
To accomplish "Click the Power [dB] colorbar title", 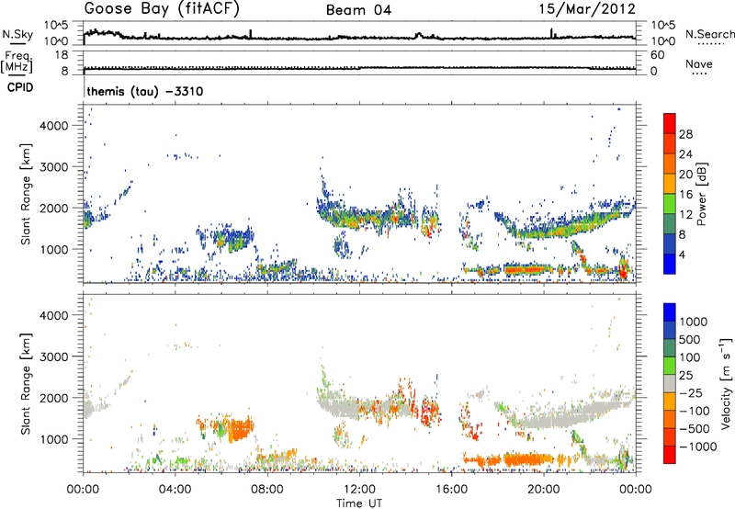I will 701,194.
